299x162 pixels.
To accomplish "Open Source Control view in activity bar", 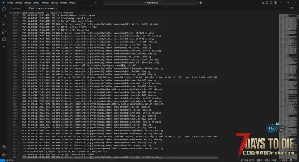I will click(4, 24).
